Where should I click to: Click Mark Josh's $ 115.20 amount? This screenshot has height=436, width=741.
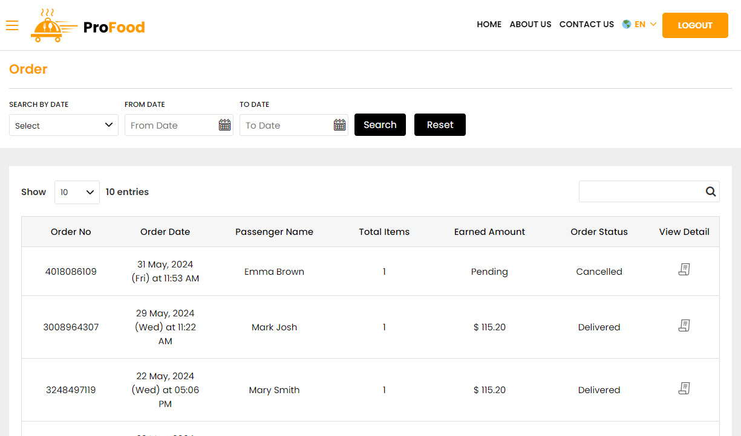tap(489, 327)
